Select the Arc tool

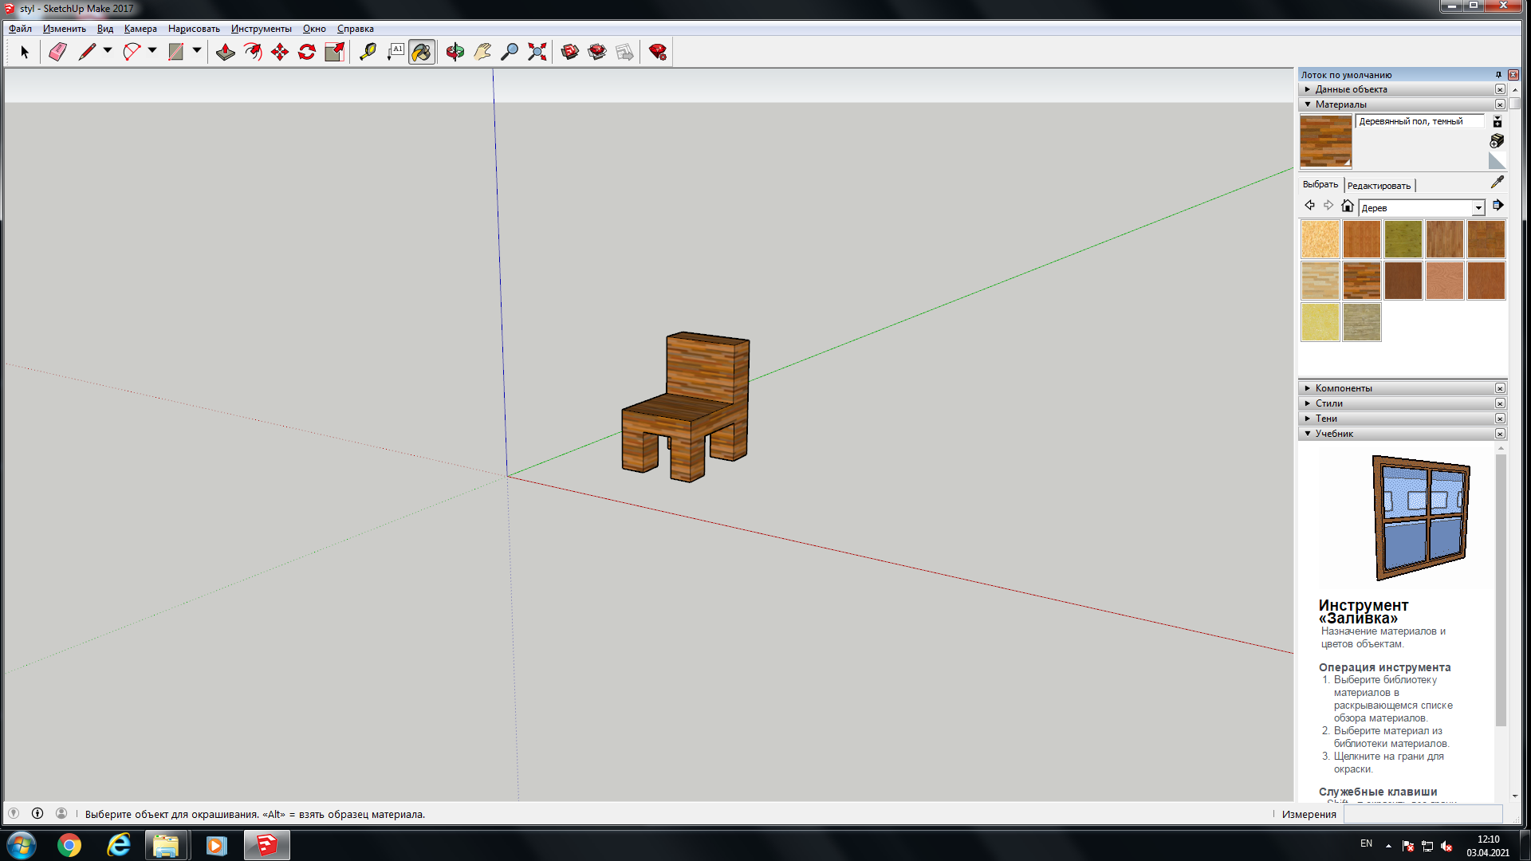click(x=132, y=52)
